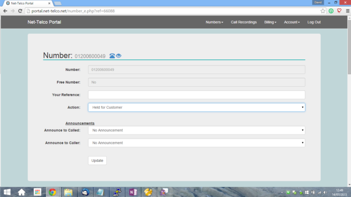Click the browser Forward arrow
351x197 pixels.
click(x=13, y=11)
